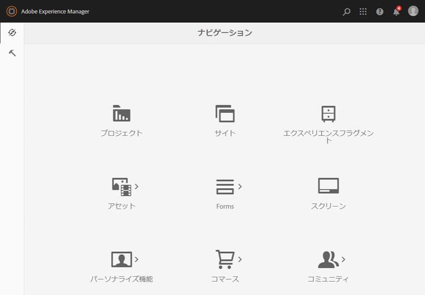Open the user profile avatar
This screenshot has height=295, width=425.
(x=413, y=11)
